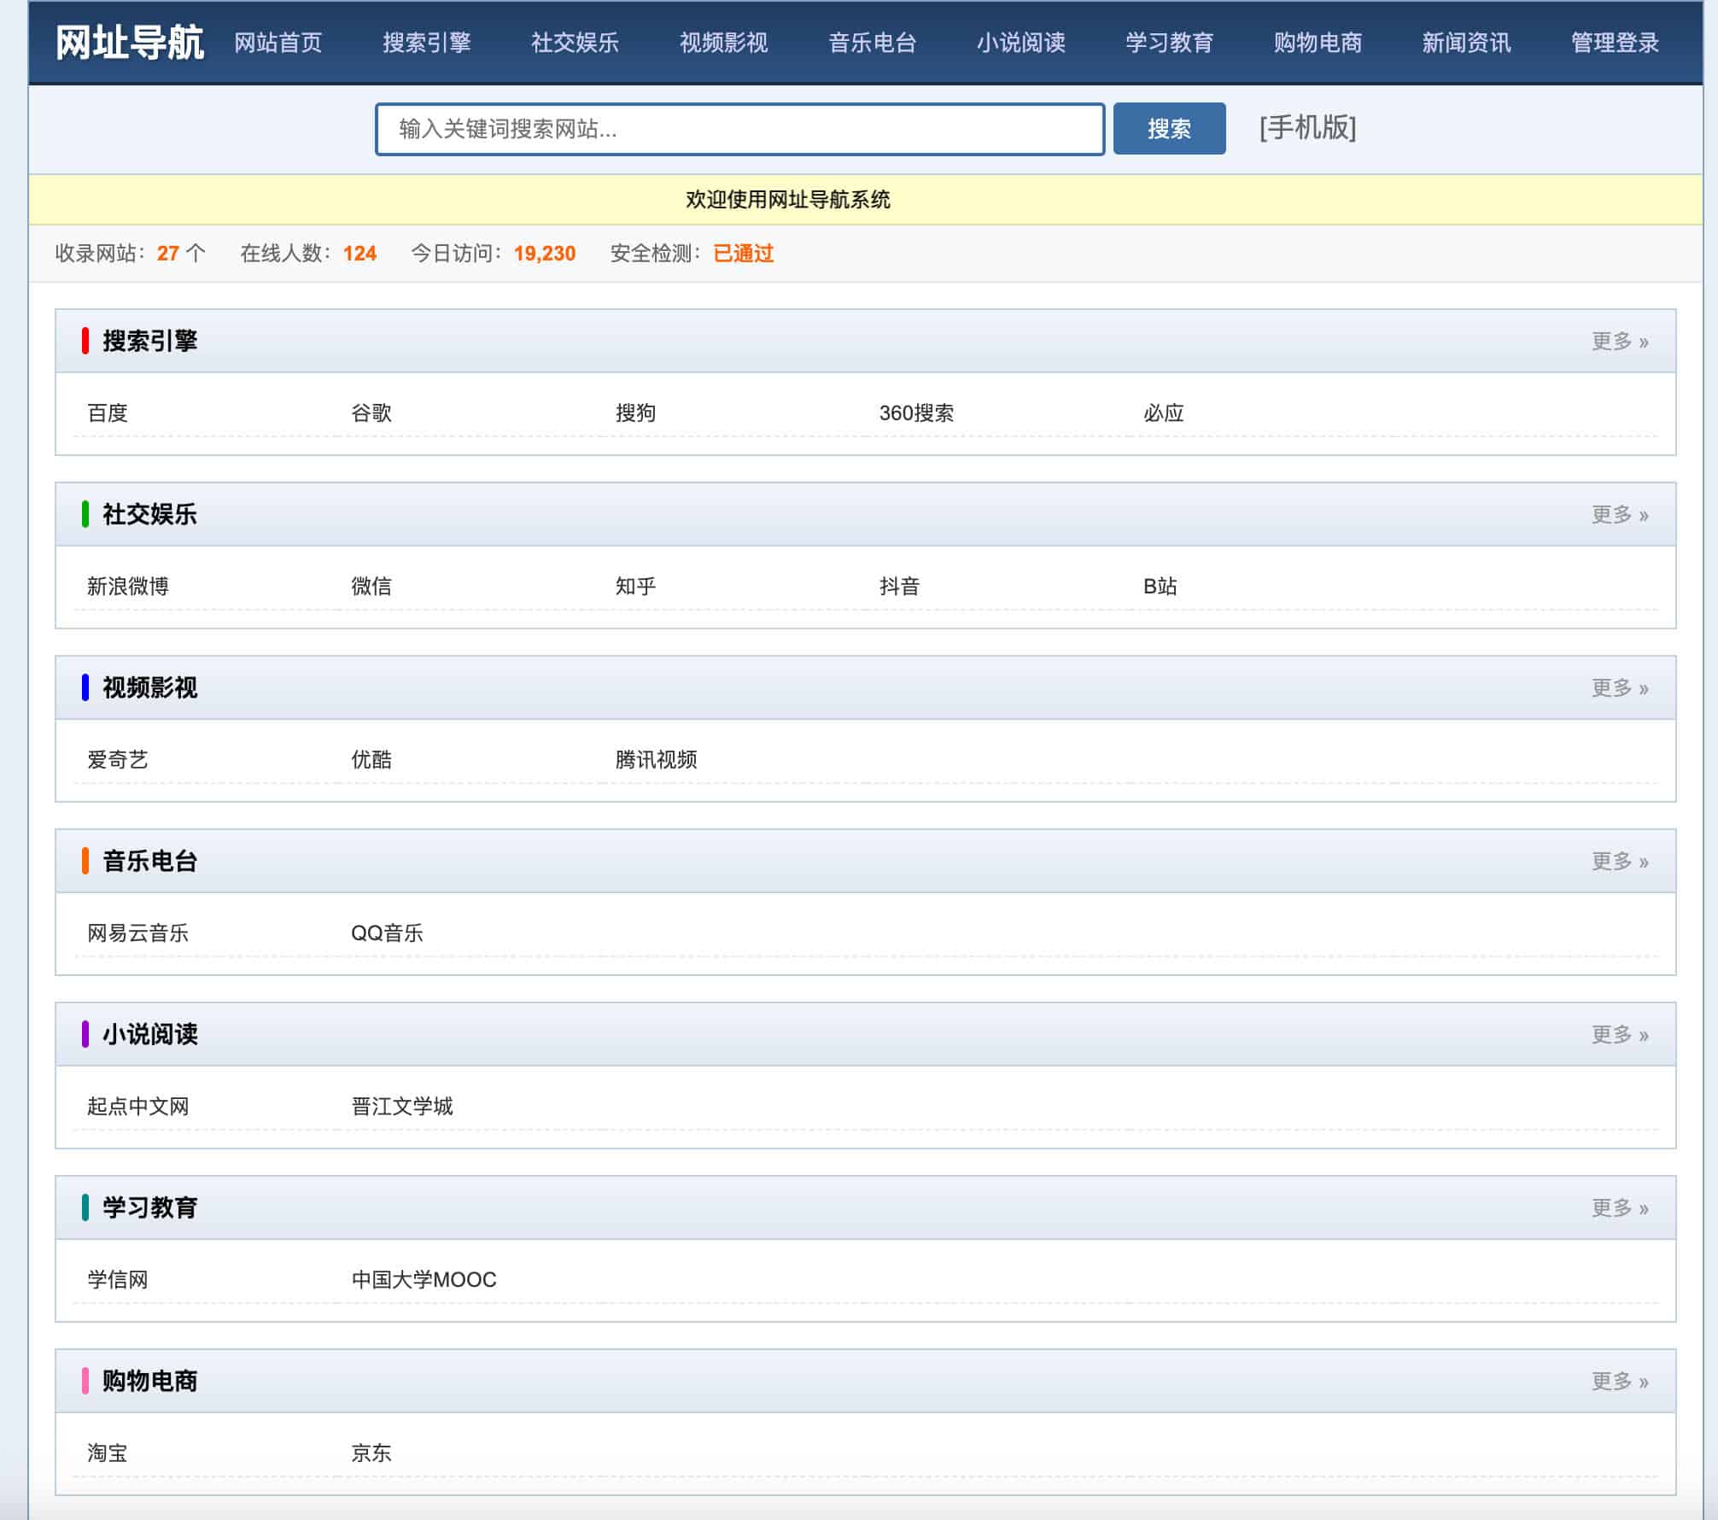Expand 更多 in the 购物电商 section

tap(1620, 1382)
